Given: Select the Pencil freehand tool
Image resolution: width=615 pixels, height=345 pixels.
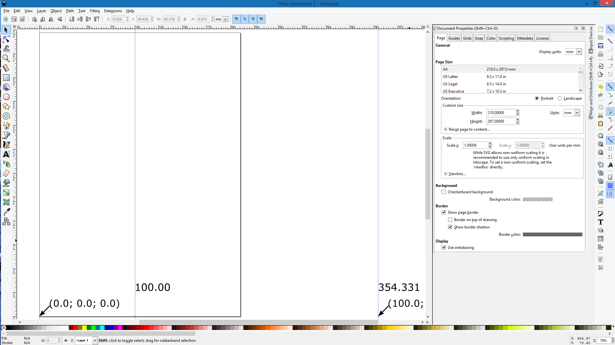Looking at the screenshot, I should (x=6, y=126).
